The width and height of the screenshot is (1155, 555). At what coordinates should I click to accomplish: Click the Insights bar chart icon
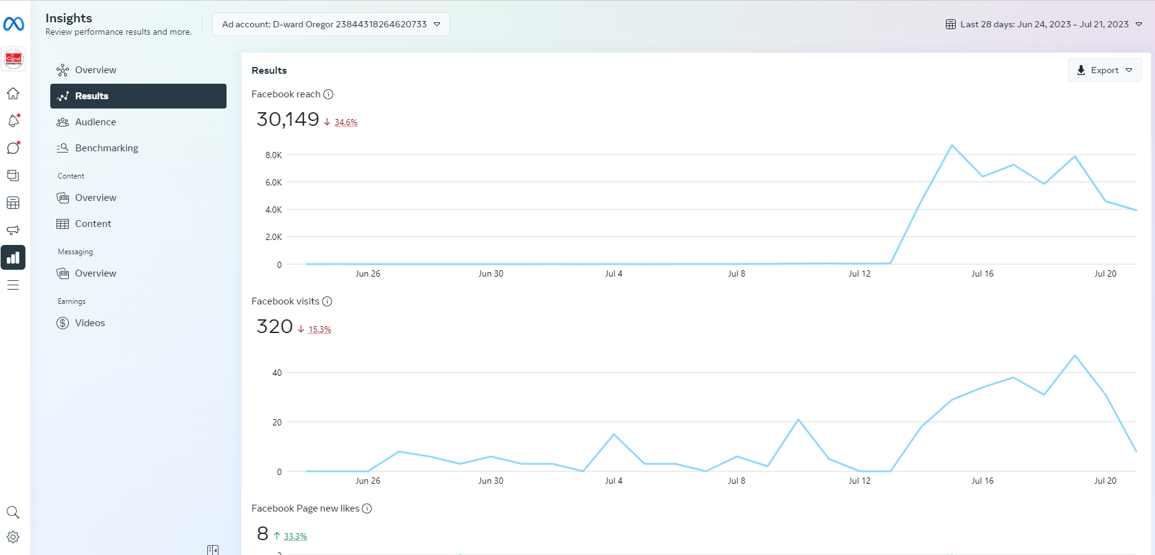click(13, 257)
